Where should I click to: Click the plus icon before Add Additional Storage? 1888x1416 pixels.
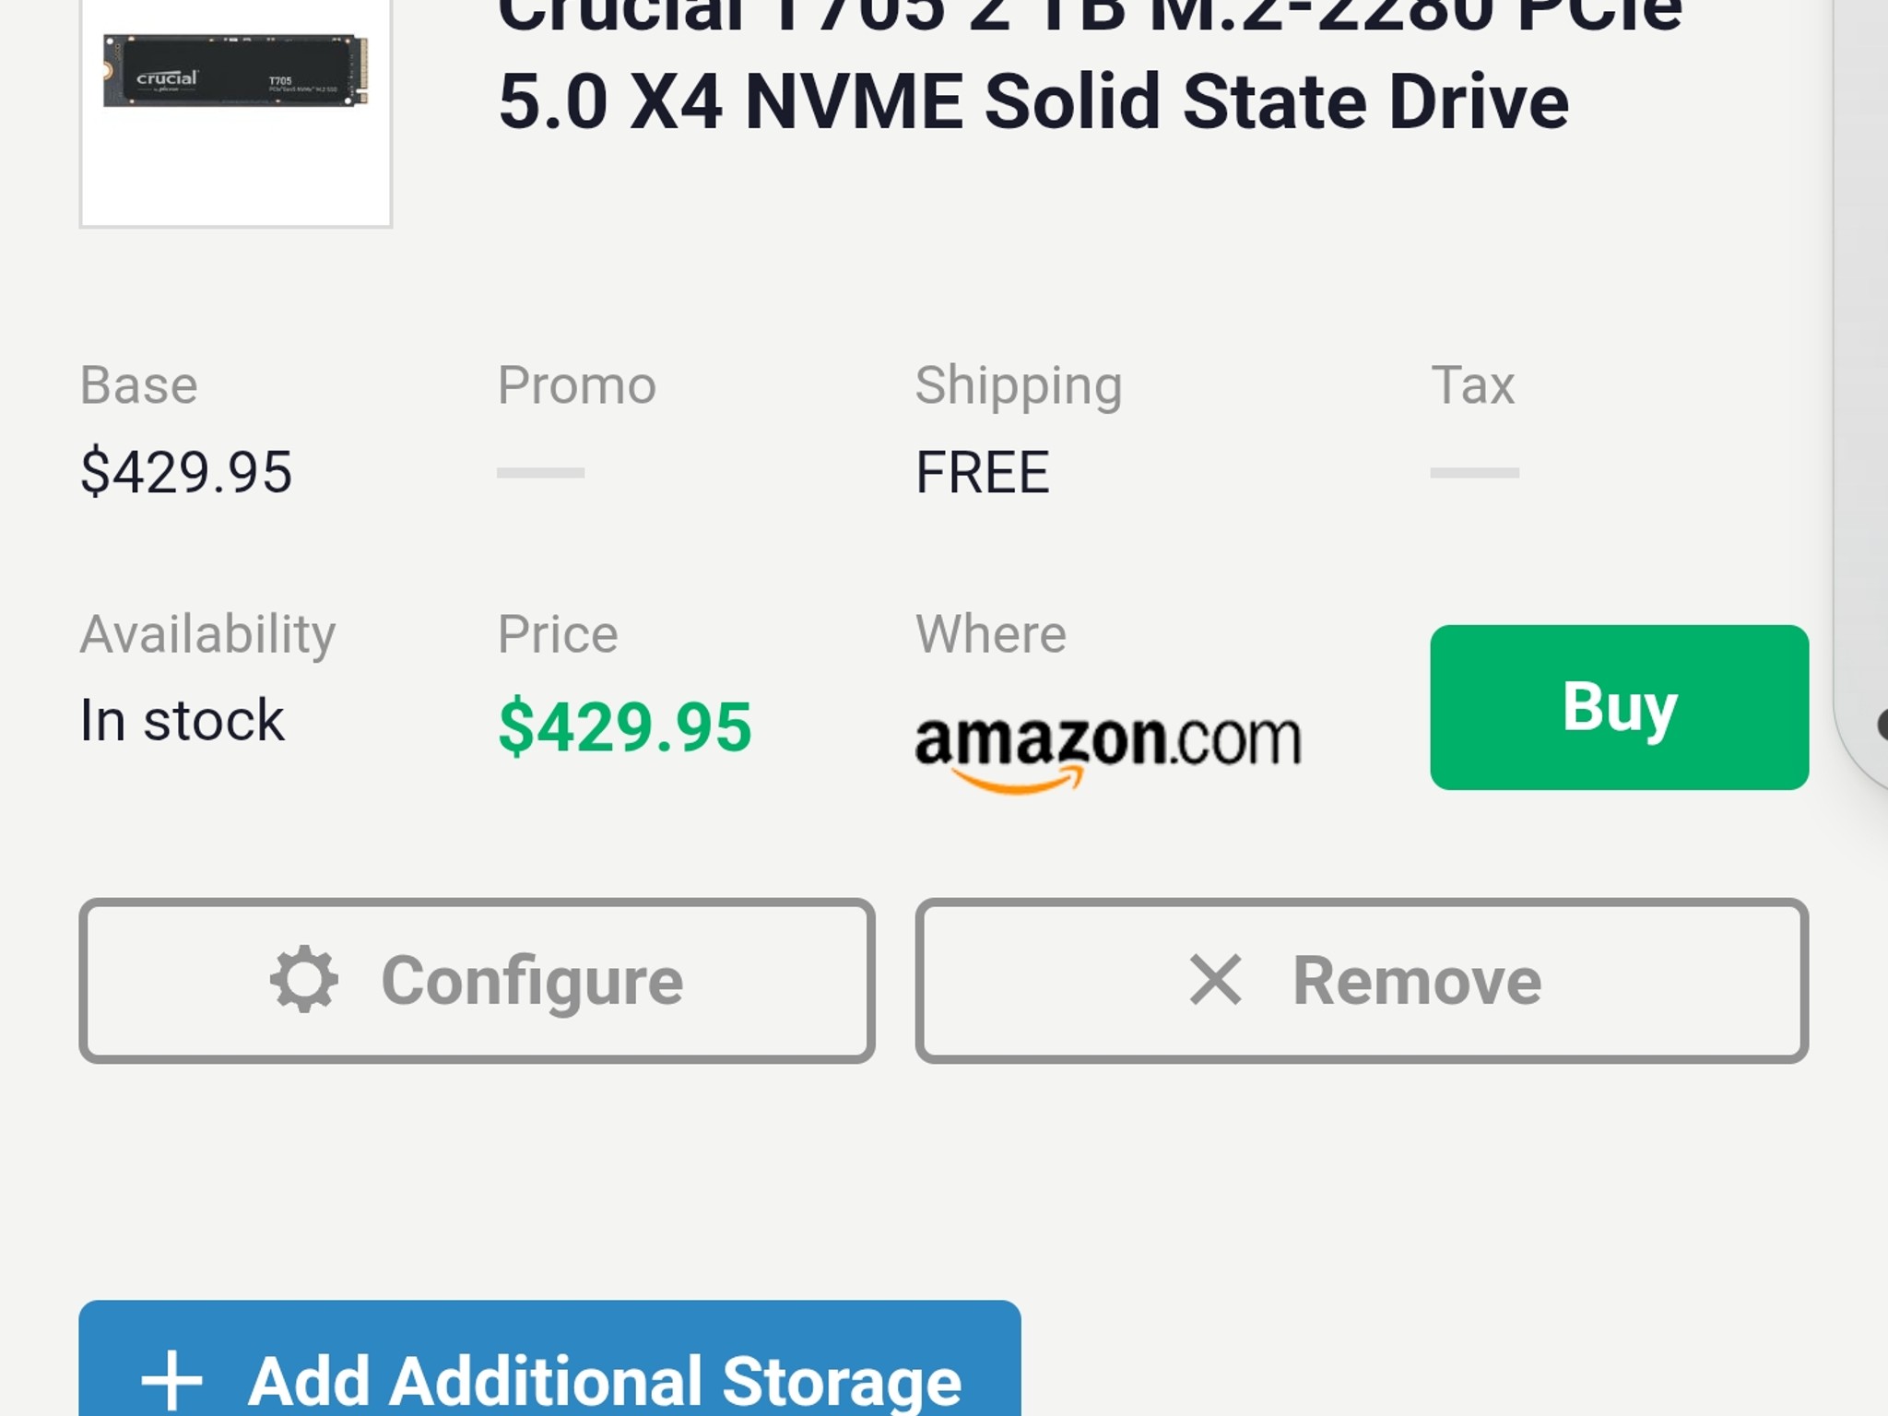coord(171,1381)
